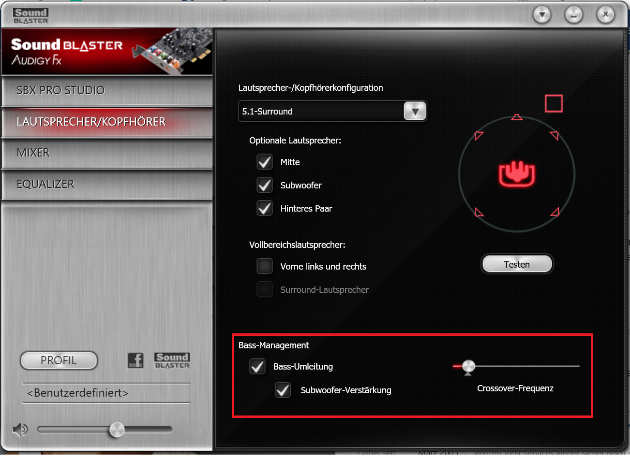Click the PROFIL button
Image resolution: width=630 pixels, height=458 pixels.
click(59, 360)
